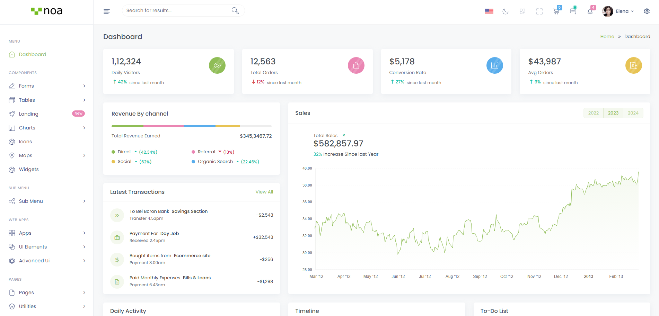Switch Sales chart to 2022

pos(594,113)
